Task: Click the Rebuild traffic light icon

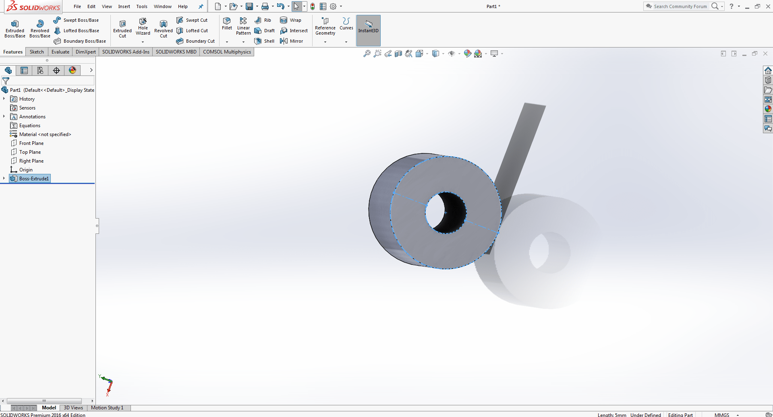Action: 313,6
